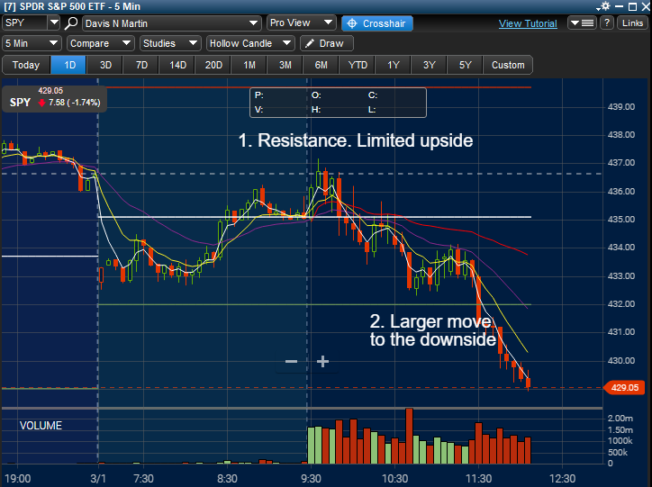Viewport: 652px width, 487px height.
Task: Click the 2.00m volume axis label
Action: 620,418
